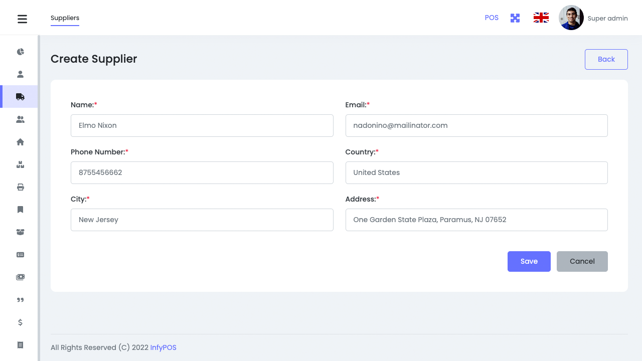Open the Country selection field

point(476,172)
